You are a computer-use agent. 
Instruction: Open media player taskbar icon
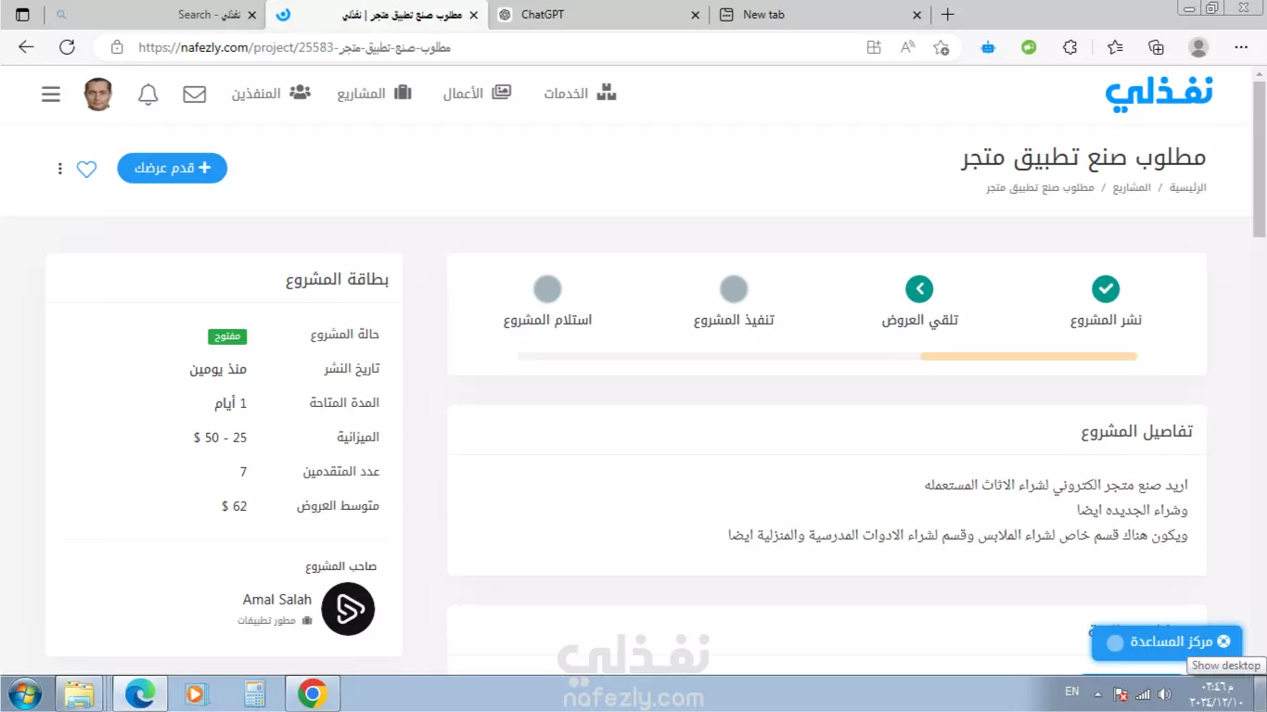[196, 693]
